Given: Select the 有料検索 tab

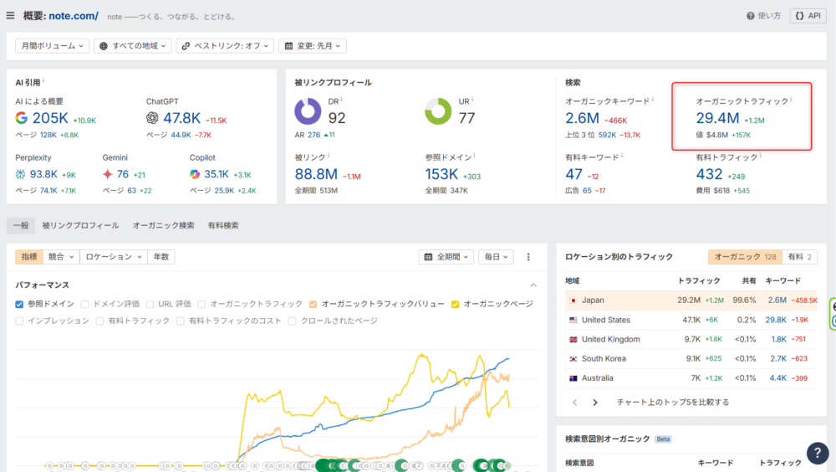Looking at the screenshot, I should [223, 225].
